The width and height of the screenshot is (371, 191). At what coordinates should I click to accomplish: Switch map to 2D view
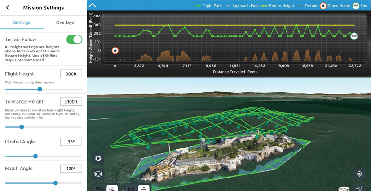click(x=98, y=188)
